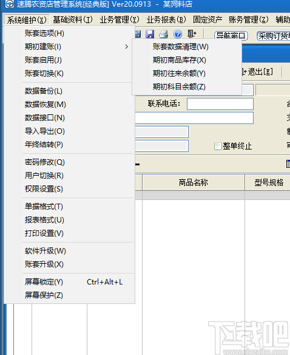
Task: Select 账套选项(H) menu entry
Action: (x=69, y=33)
